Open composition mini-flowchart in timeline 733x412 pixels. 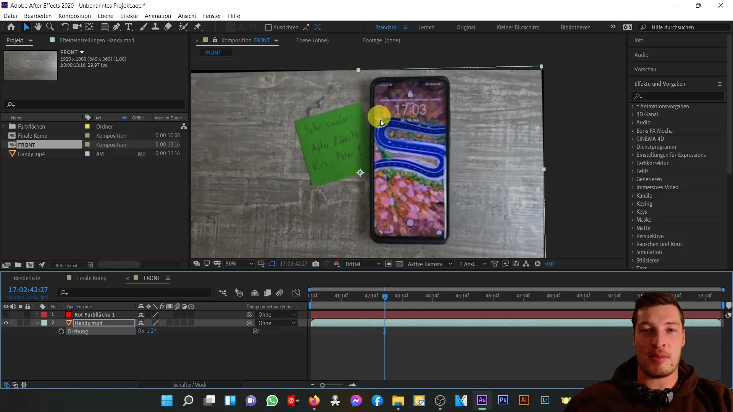223,293
